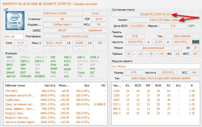Click the 'Серийный' field
Image resolution: width=202 pixels, height=127 pixels.
coord(95,30)
